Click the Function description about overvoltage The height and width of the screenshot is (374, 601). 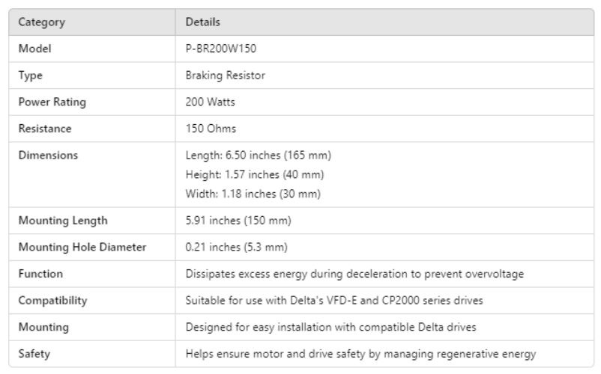(x=354, y=275)
